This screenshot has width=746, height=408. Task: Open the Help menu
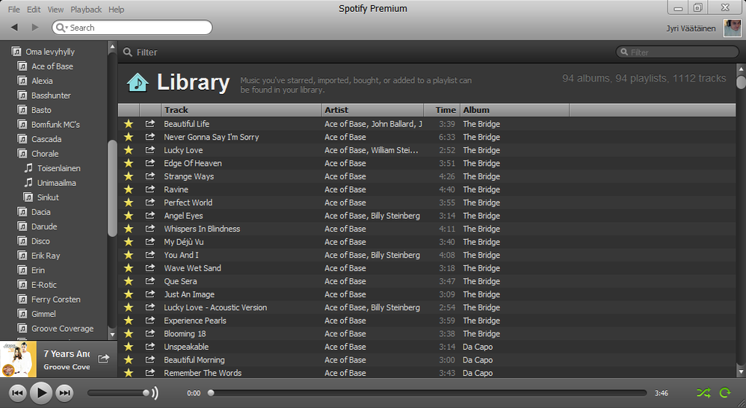pyautogui.click(x=116, y=10)
